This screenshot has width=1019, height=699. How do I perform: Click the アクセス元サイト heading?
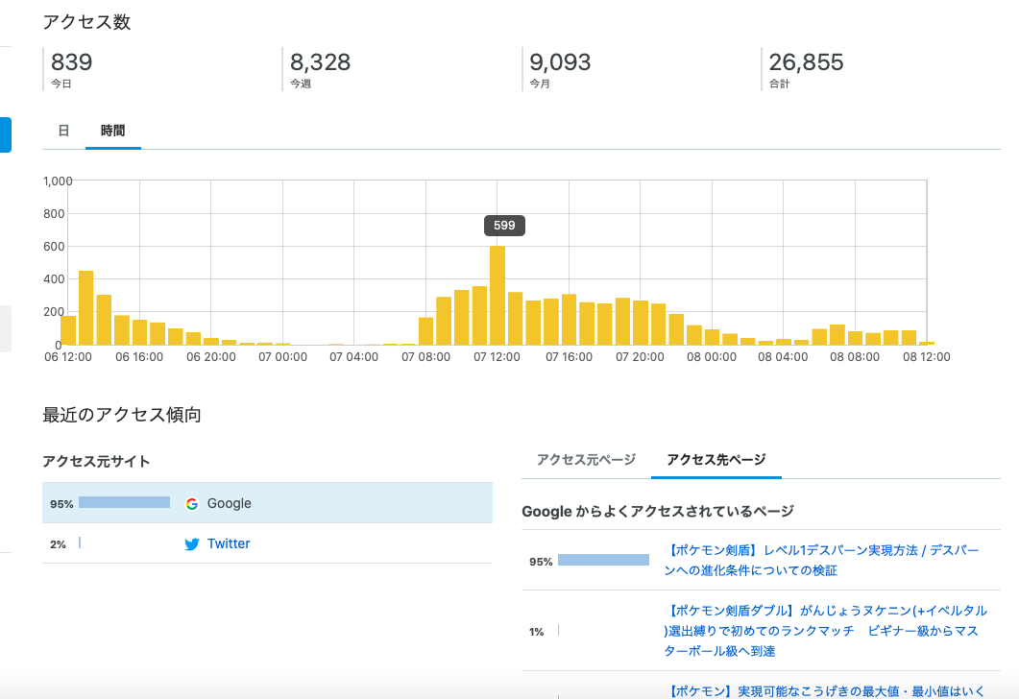point(96,461)
